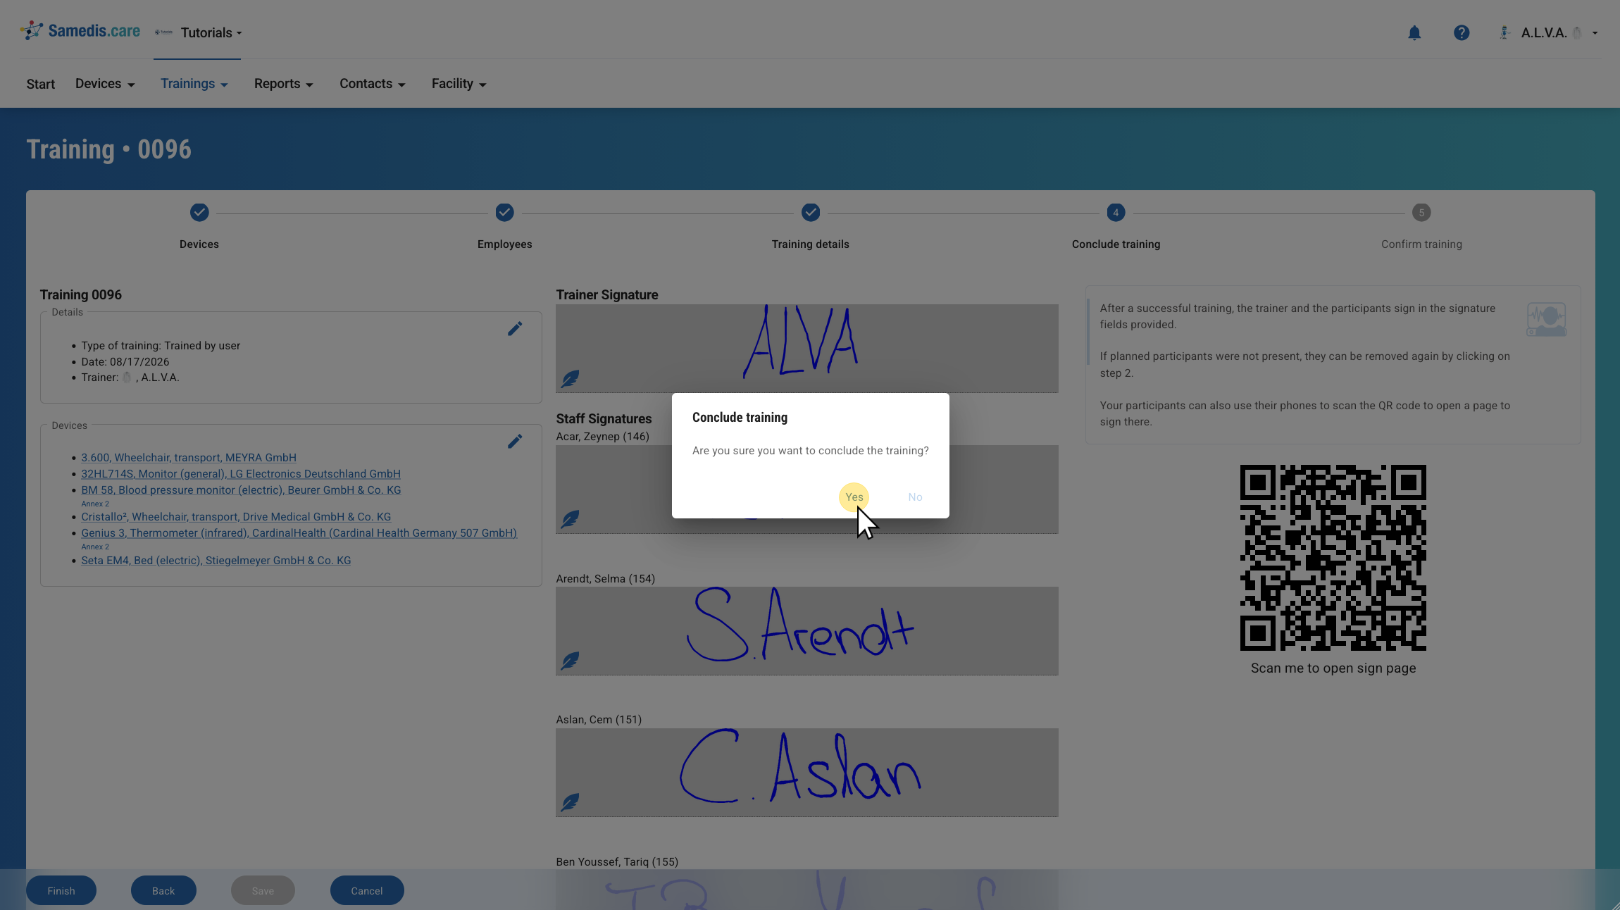Expand the Trainings menu
Viewport: 1620px width, 910px height.
coord(194,84)
